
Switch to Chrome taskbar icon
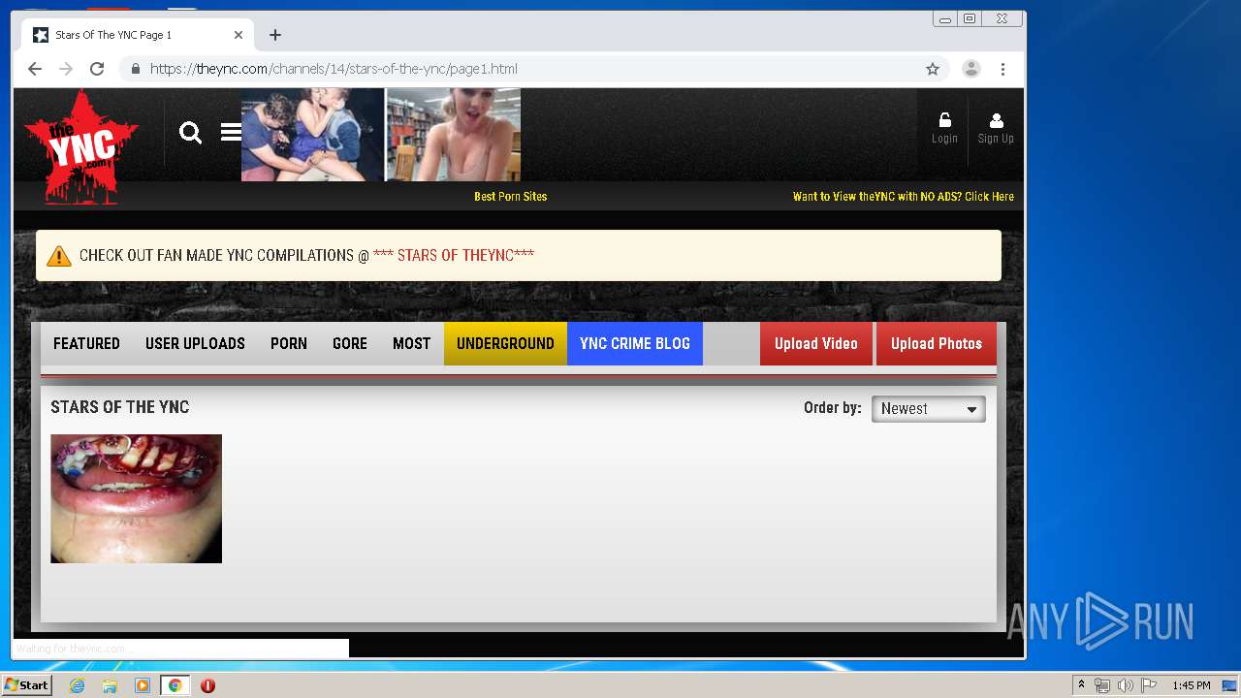click(x=175, y=685)
